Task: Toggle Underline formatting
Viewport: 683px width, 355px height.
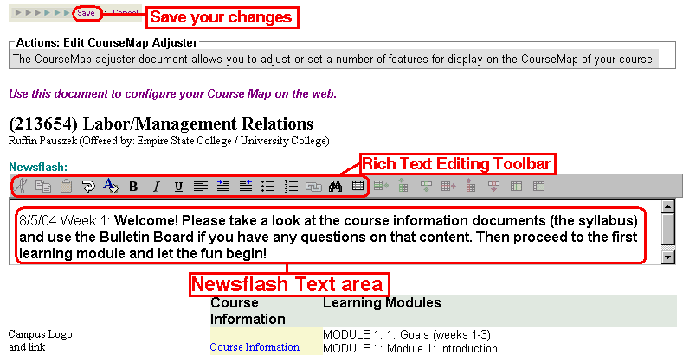Action: [x=178, y=187]
